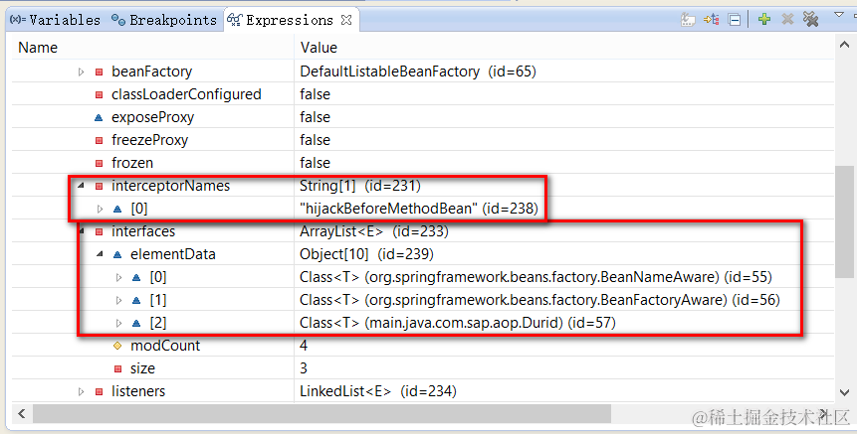
Task: Click the vertical scrollbar thumb
Action: (x=844, y=221)
